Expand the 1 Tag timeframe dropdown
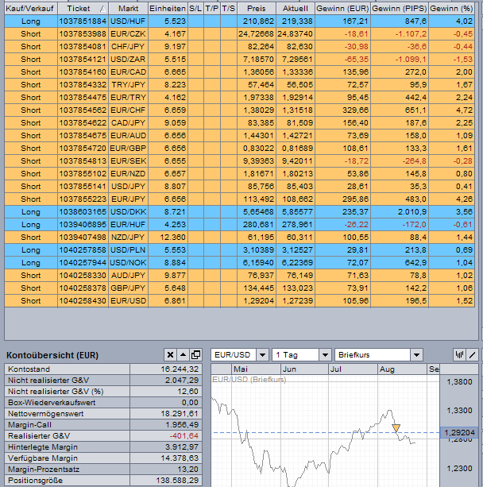This screenshot has width=483, height=487. point(325,355)
